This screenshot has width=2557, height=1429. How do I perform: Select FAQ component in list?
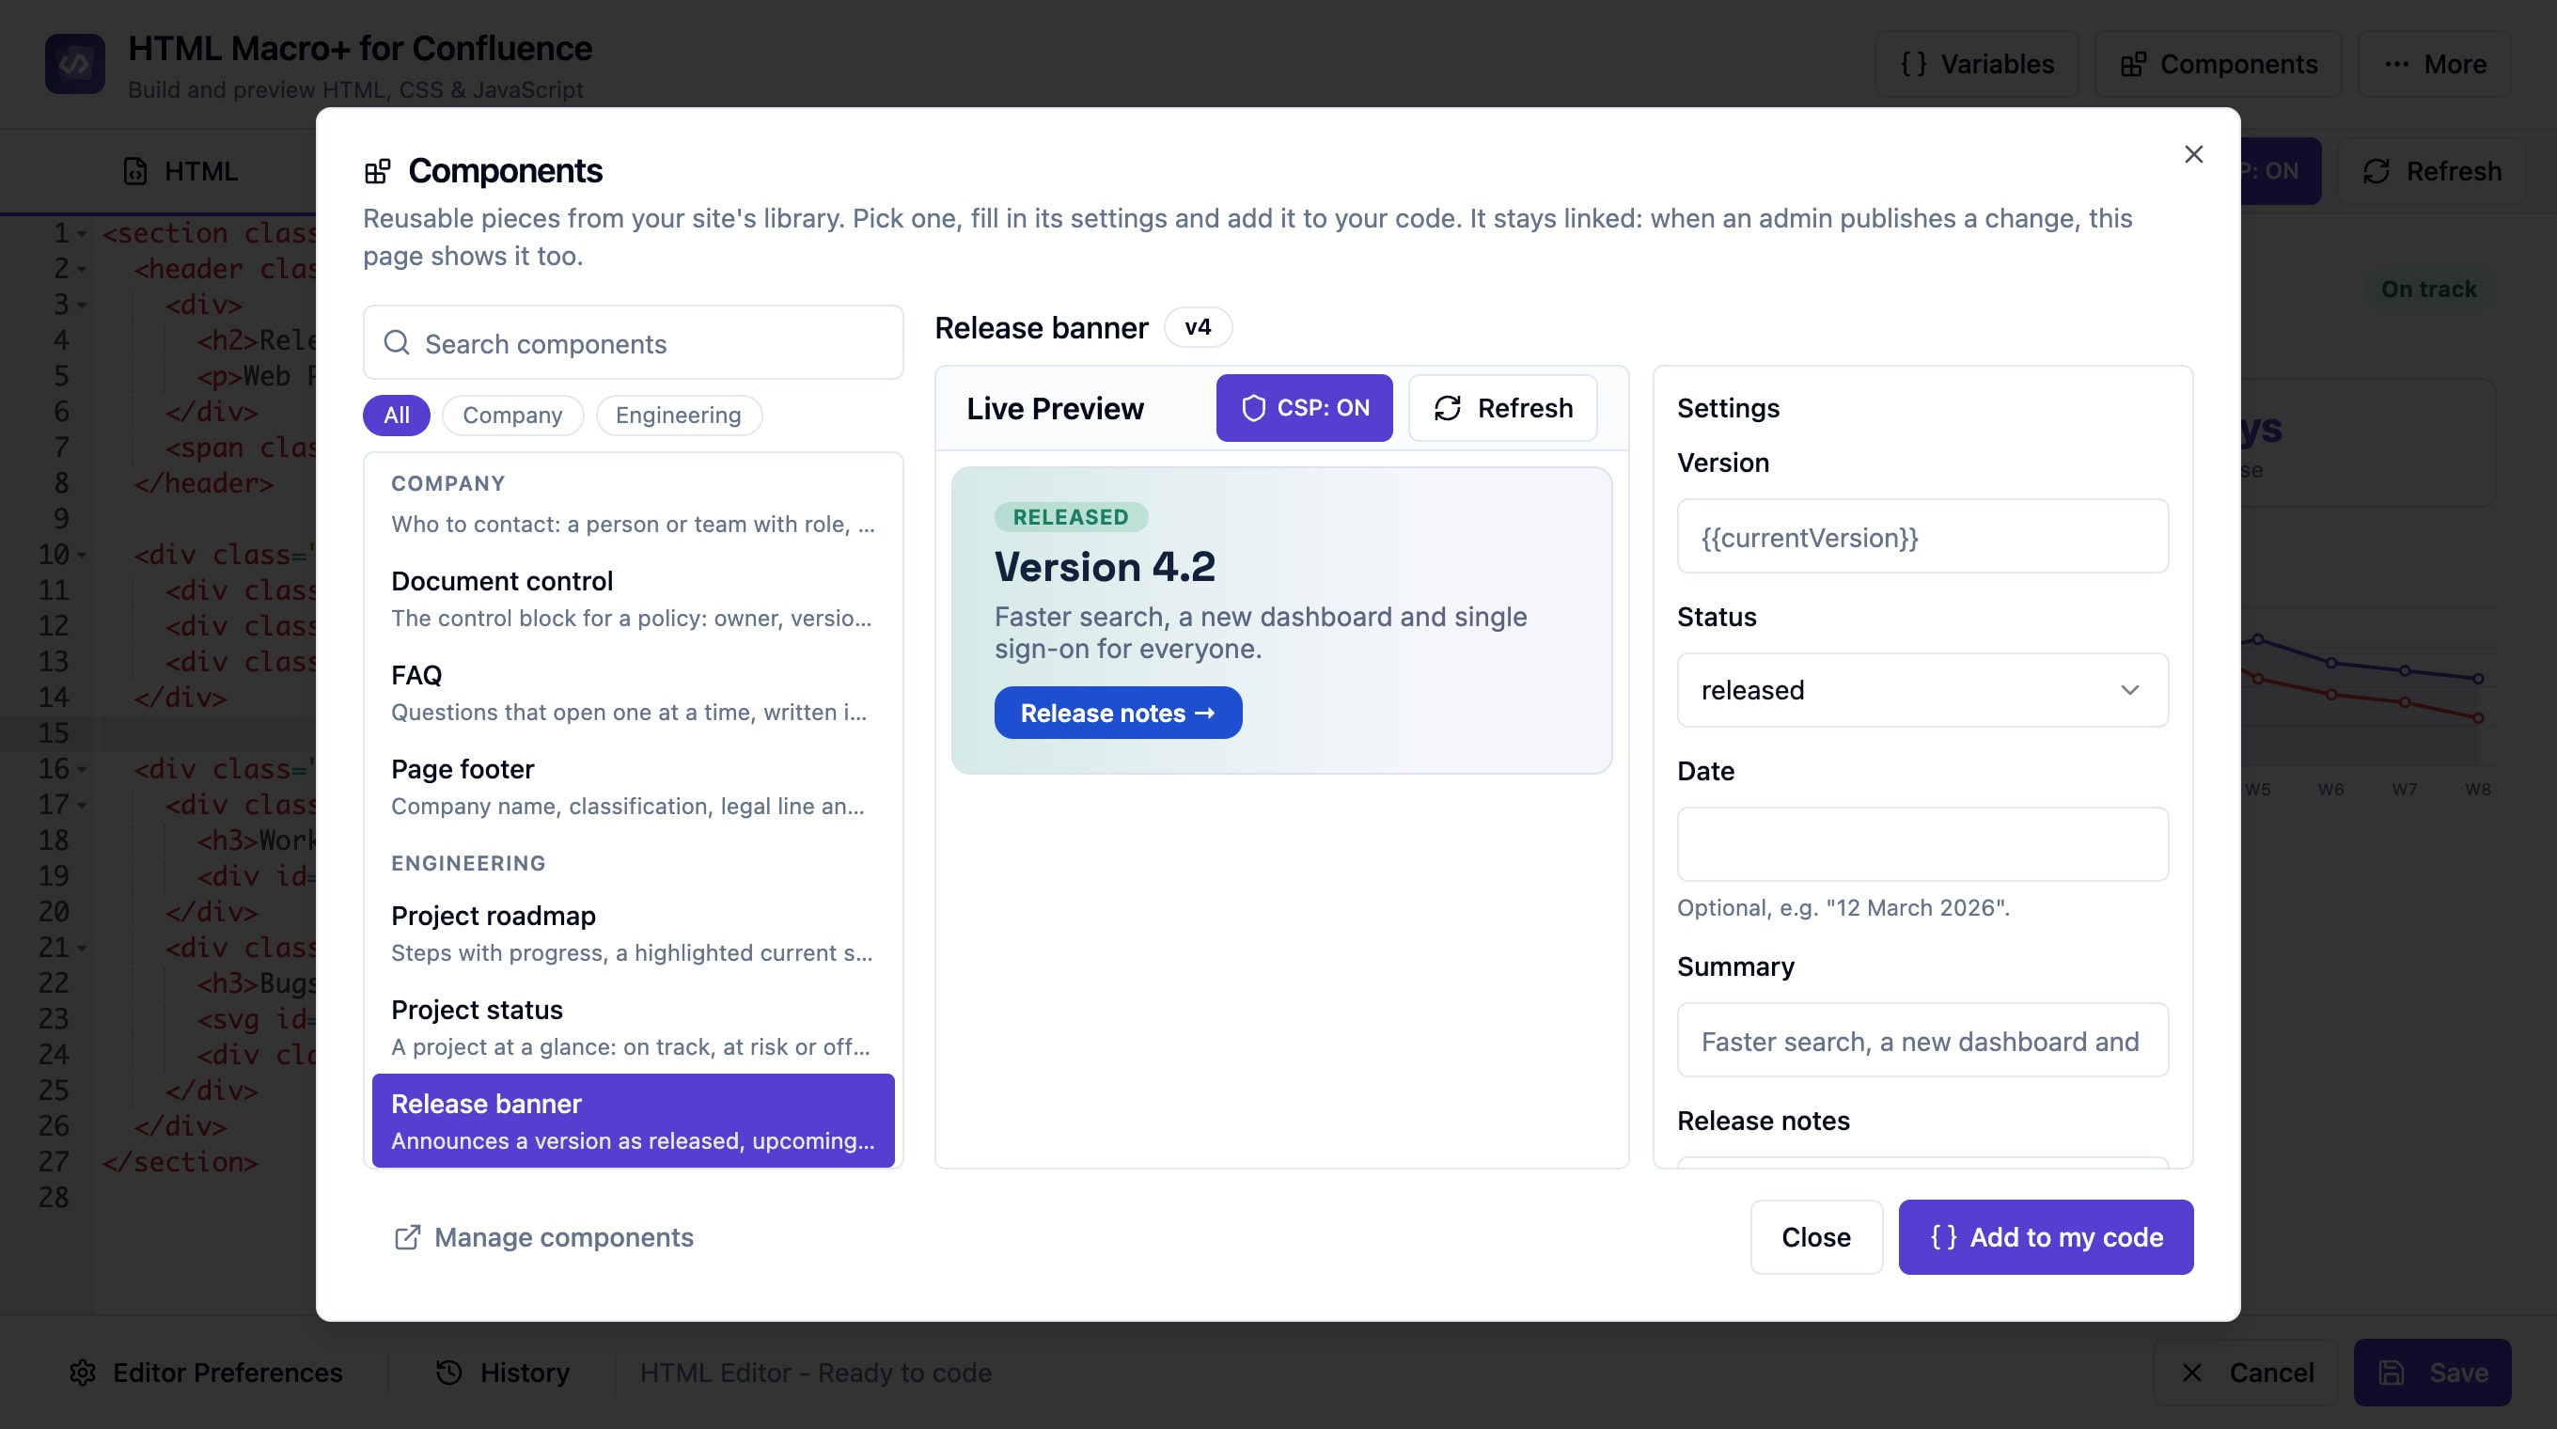[x=633, y=692]
